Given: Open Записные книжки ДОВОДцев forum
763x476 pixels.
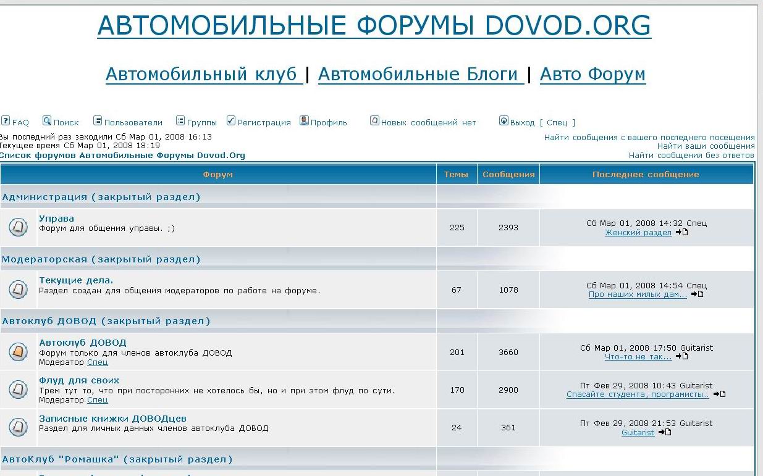Looking at the screenshot, I should coord(112,419).
